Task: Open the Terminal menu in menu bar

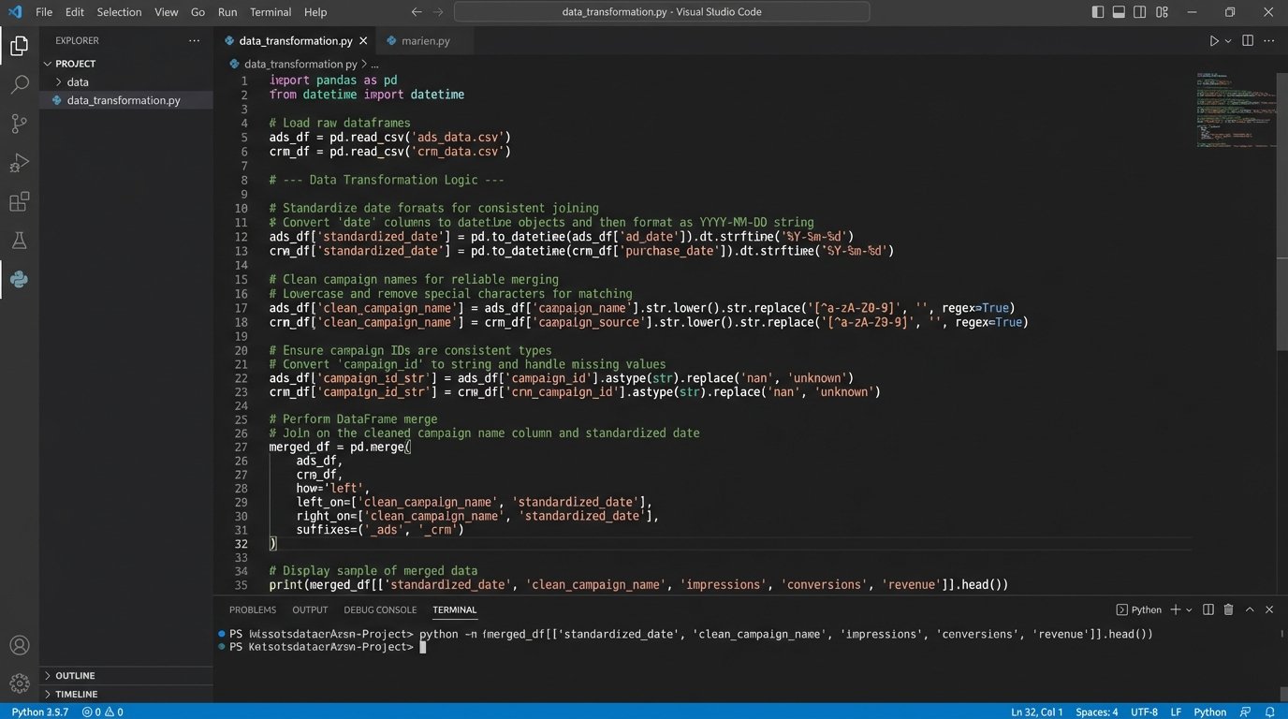Action: click(271, 12)
